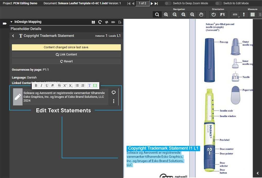
Task: Apply strikethrough in the text formatting toolbar
Action: [59, 86]
